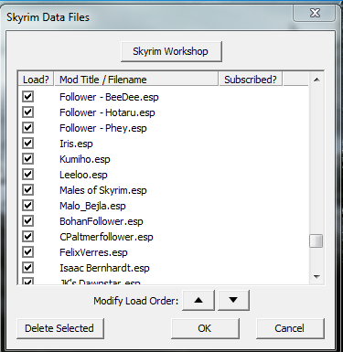Click scrollbar up arrow in mod list
Viewport: 343px width, 352px height.
316,80
